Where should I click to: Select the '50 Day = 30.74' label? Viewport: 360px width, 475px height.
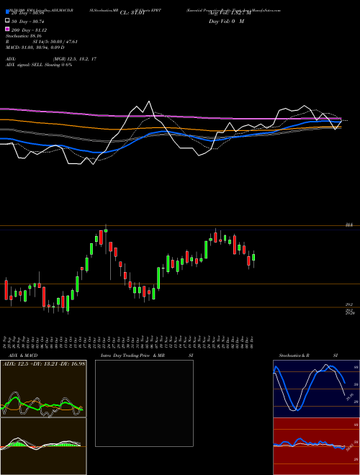[x=28, y=22]
